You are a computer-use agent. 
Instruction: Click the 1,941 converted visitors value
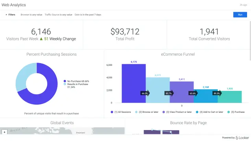[209, 32]
